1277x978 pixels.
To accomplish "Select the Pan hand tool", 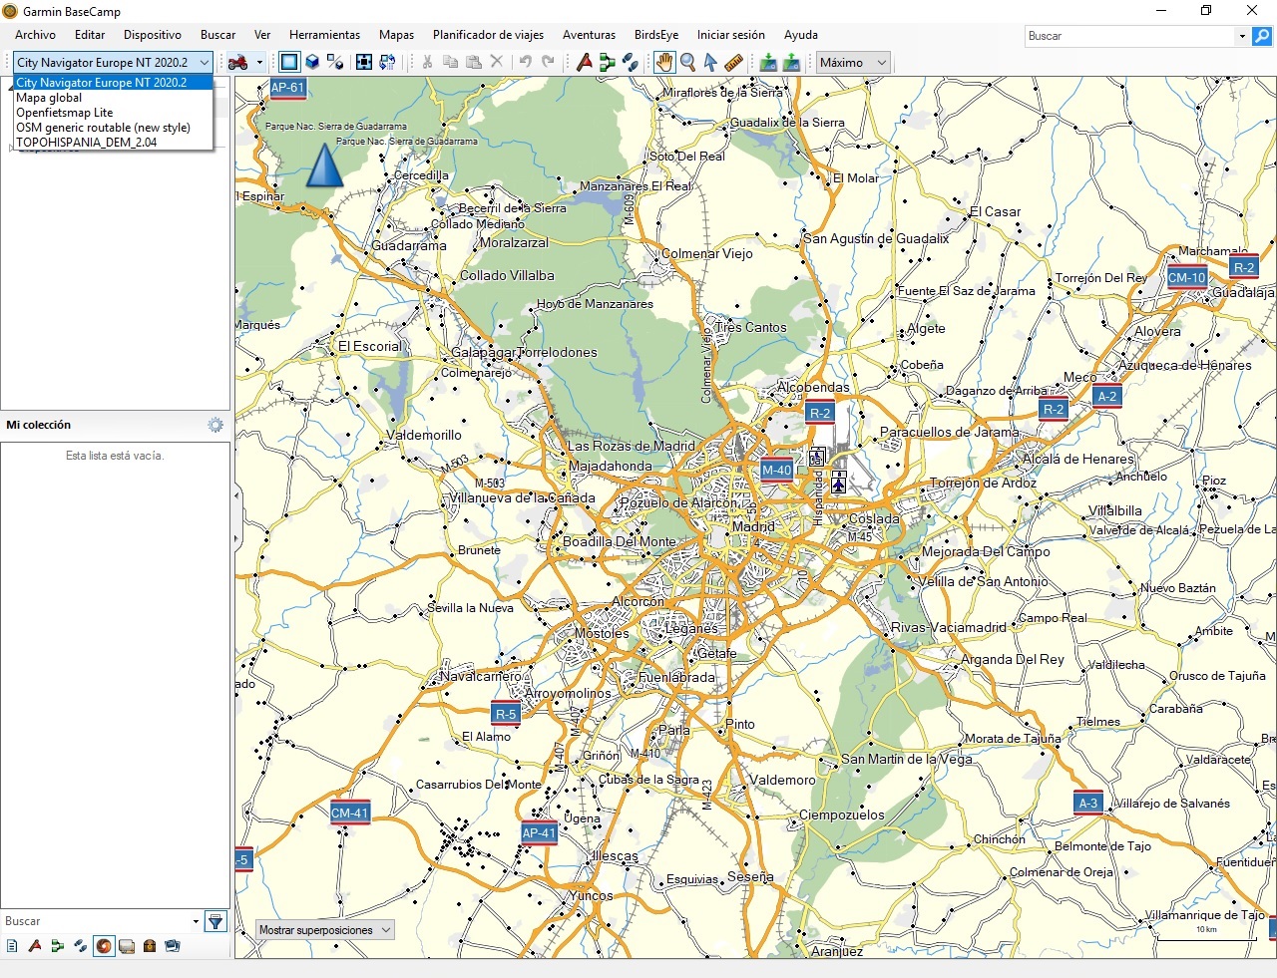I will point(664,62).
